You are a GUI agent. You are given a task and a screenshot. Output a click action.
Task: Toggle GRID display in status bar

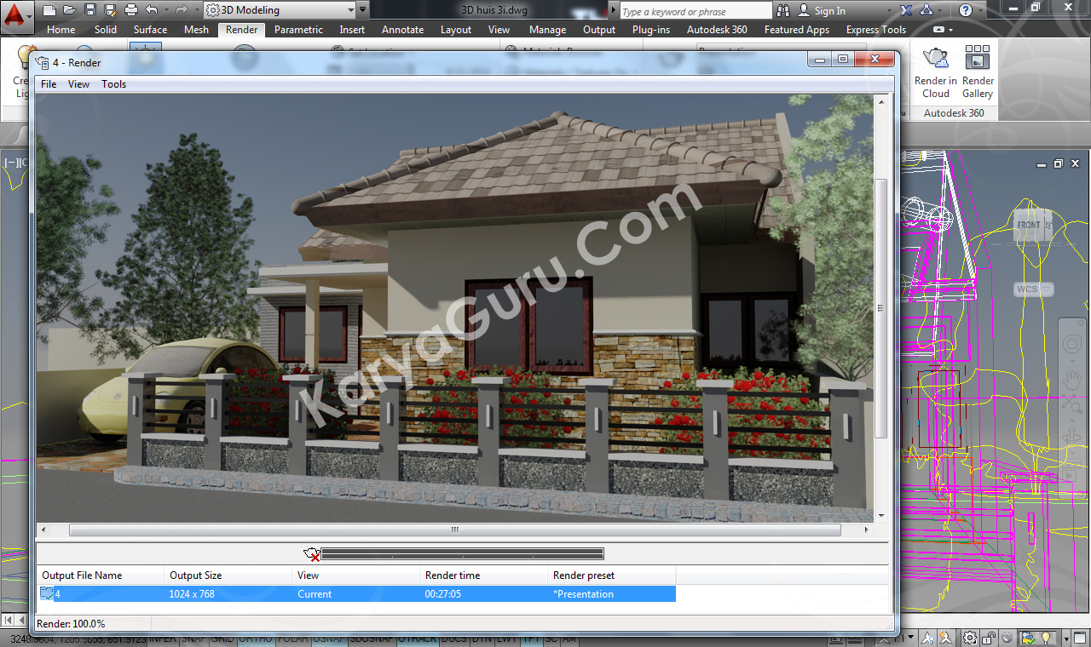tap(222, 638)
